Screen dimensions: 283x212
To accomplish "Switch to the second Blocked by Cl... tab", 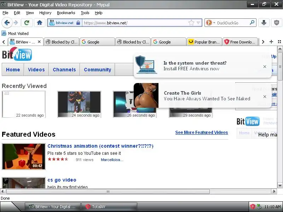I will click(x=133, y=42).
